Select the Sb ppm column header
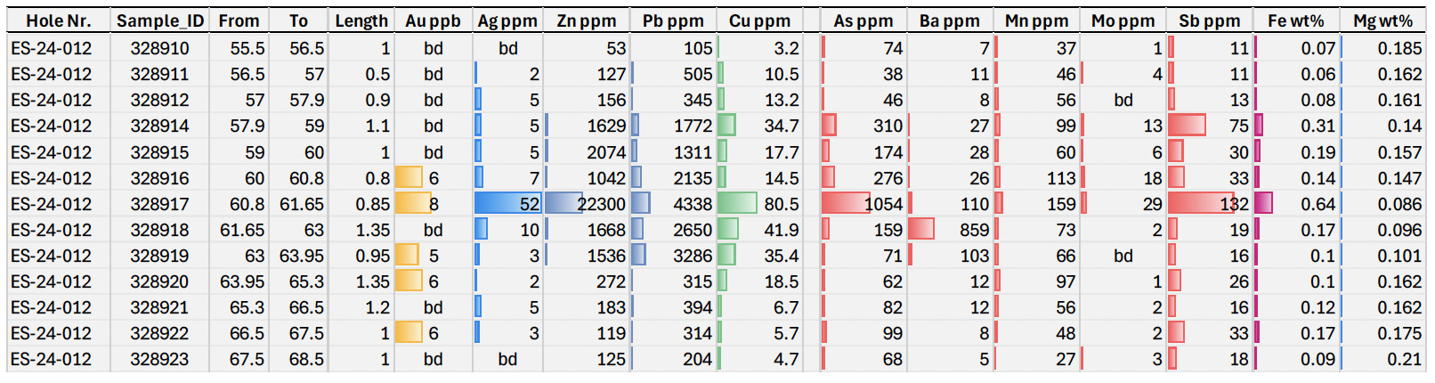The height and width of the screenshot is (383, 1435). (1209, 20)
